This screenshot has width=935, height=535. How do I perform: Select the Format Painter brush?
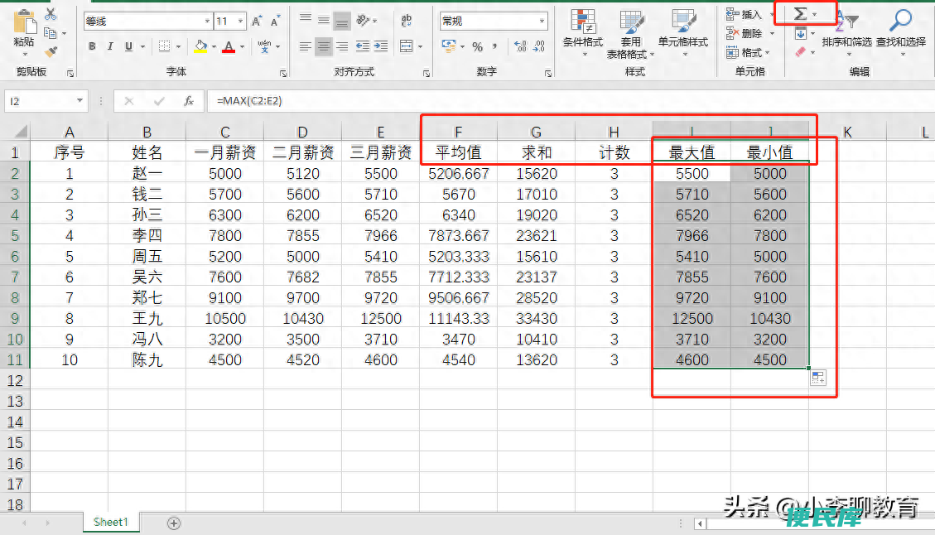(x=51, y=52)
